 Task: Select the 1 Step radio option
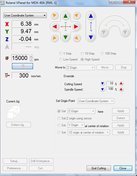tap(65, 54)
